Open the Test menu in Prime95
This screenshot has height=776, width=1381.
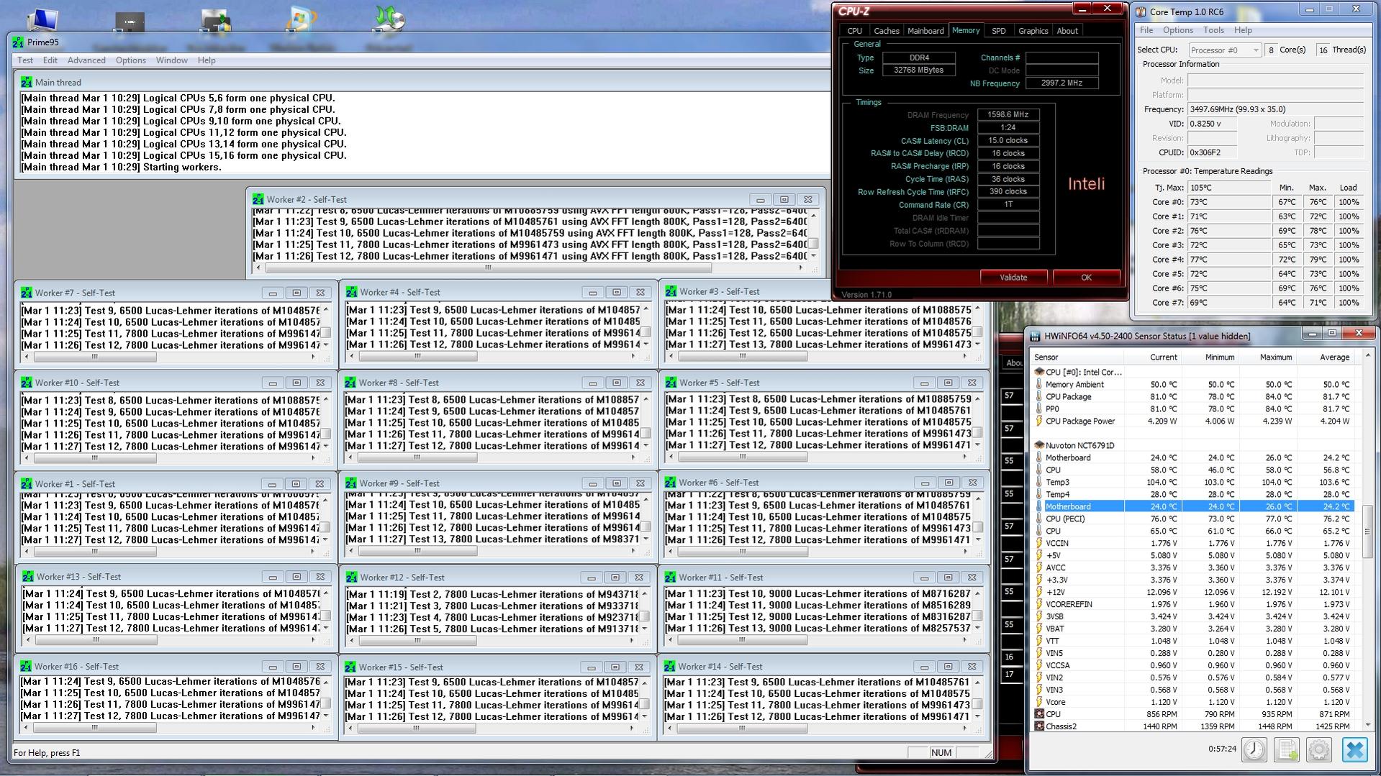25,60
